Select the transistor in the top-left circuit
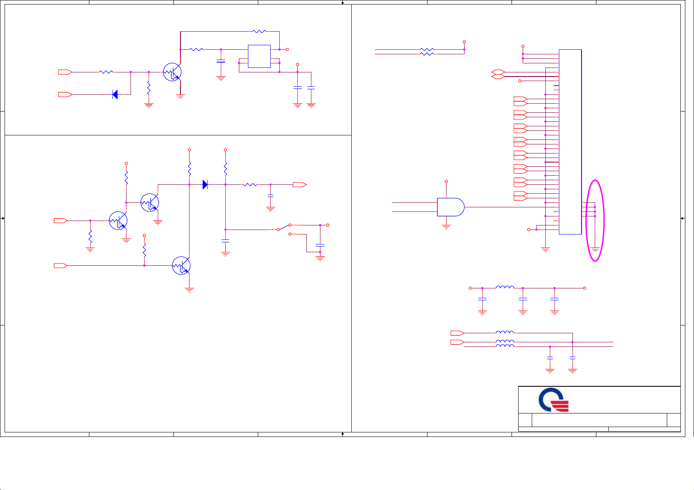 (x=172, y=72)
